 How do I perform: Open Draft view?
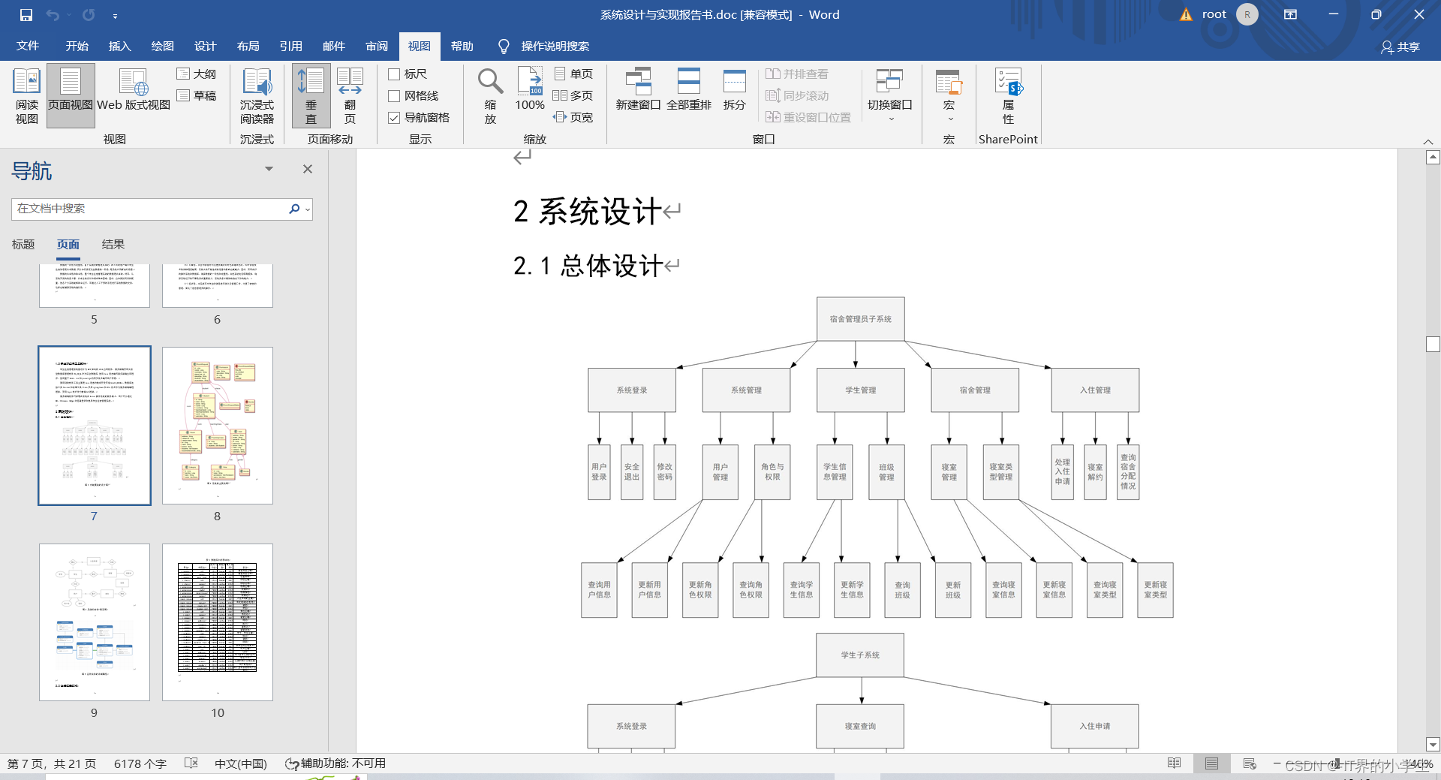(197, 95)
